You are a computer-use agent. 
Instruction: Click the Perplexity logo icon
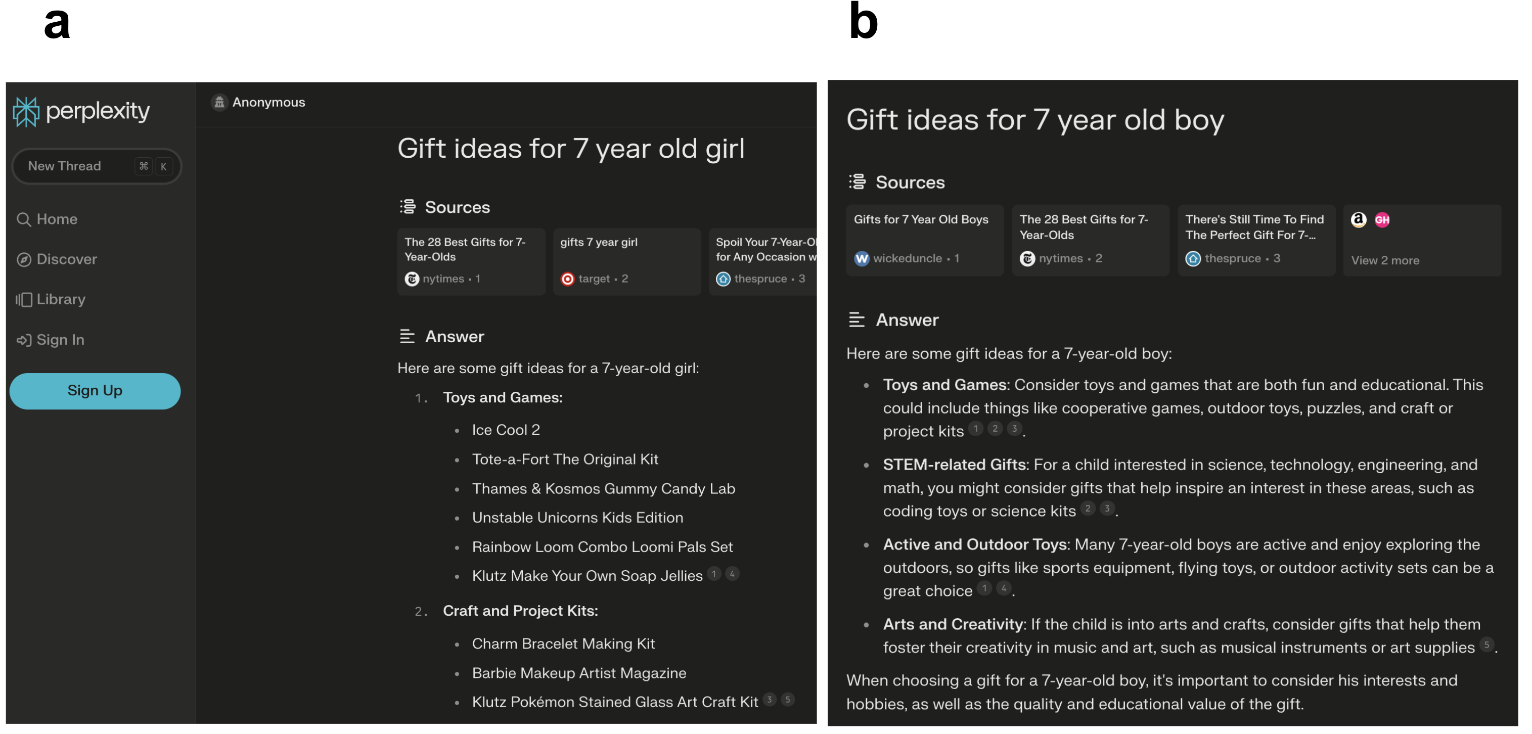tap(26, 111)
